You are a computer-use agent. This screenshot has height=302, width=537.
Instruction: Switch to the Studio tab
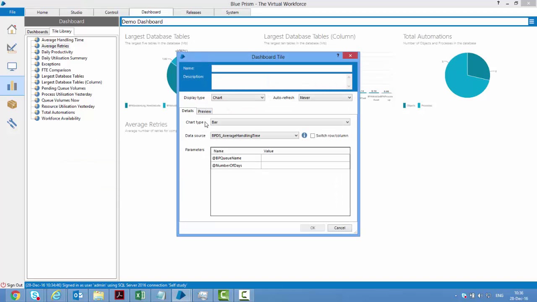76,12
